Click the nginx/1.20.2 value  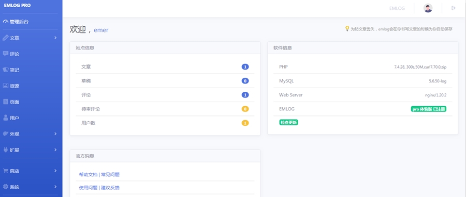(435, 95)
